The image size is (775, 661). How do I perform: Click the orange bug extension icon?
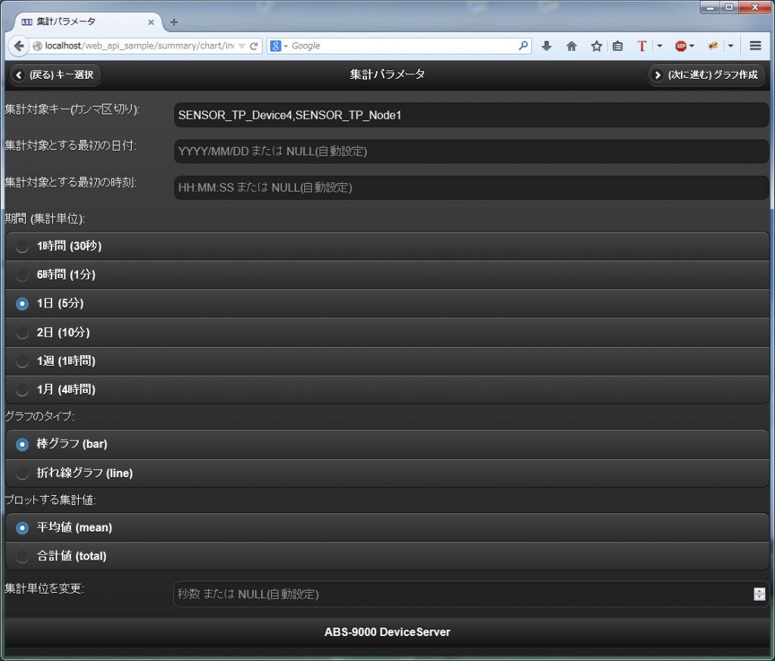(713, 46)
